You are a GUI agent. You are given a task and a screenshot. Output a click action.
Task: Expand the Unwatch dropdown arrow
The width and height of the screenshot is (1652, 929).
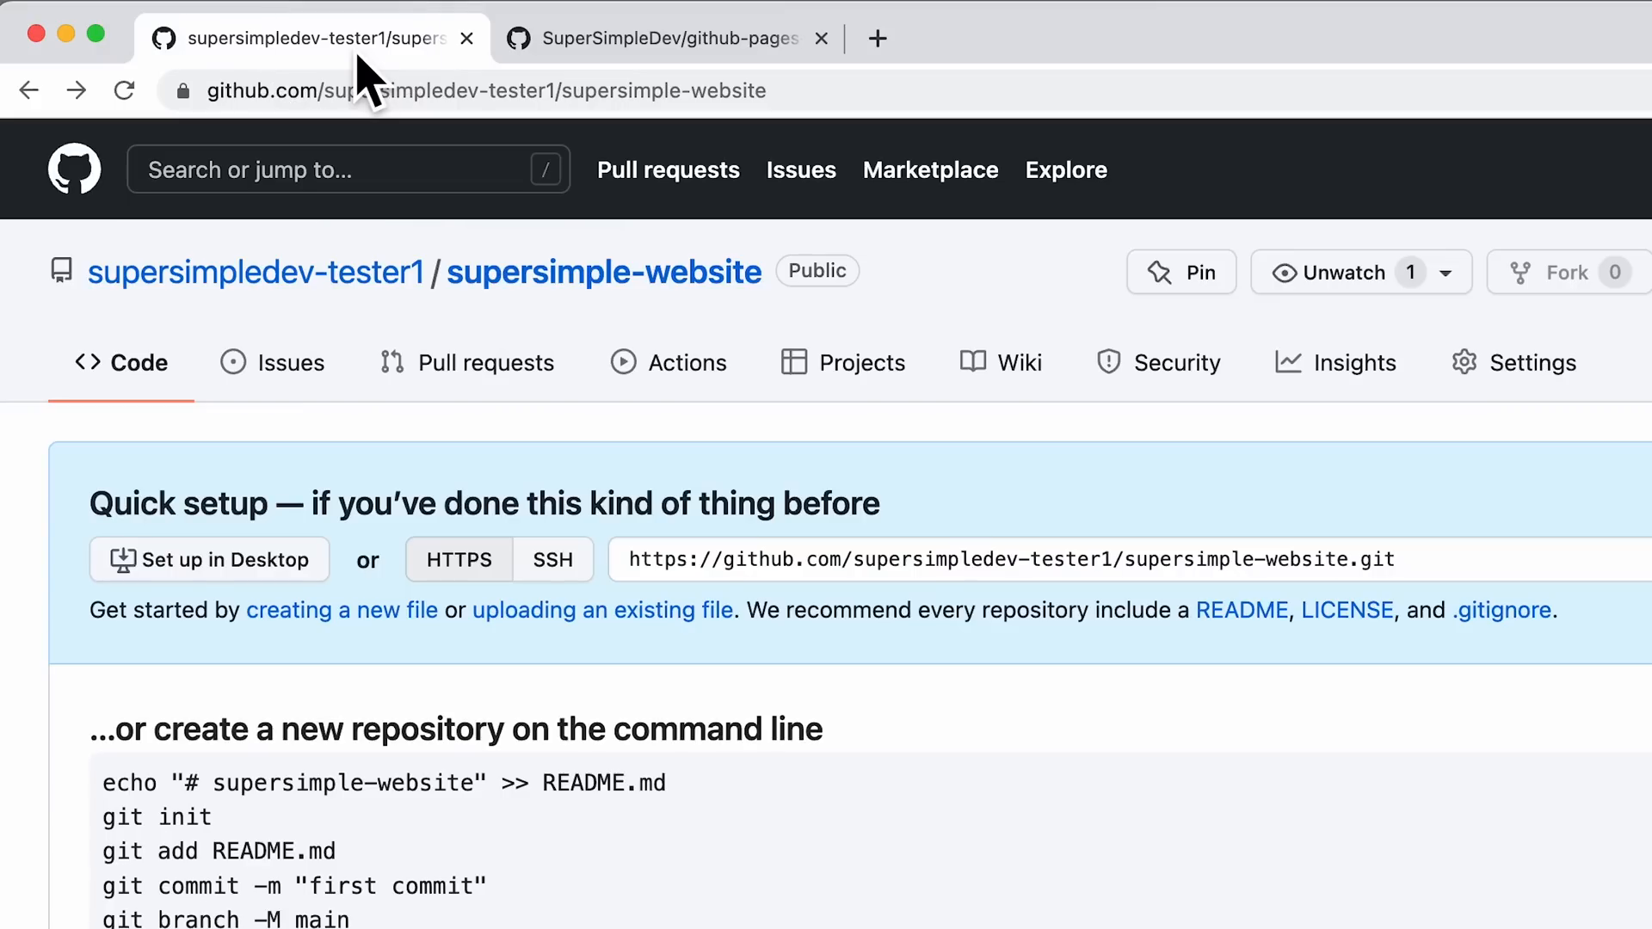click(x=1445, y=274)
